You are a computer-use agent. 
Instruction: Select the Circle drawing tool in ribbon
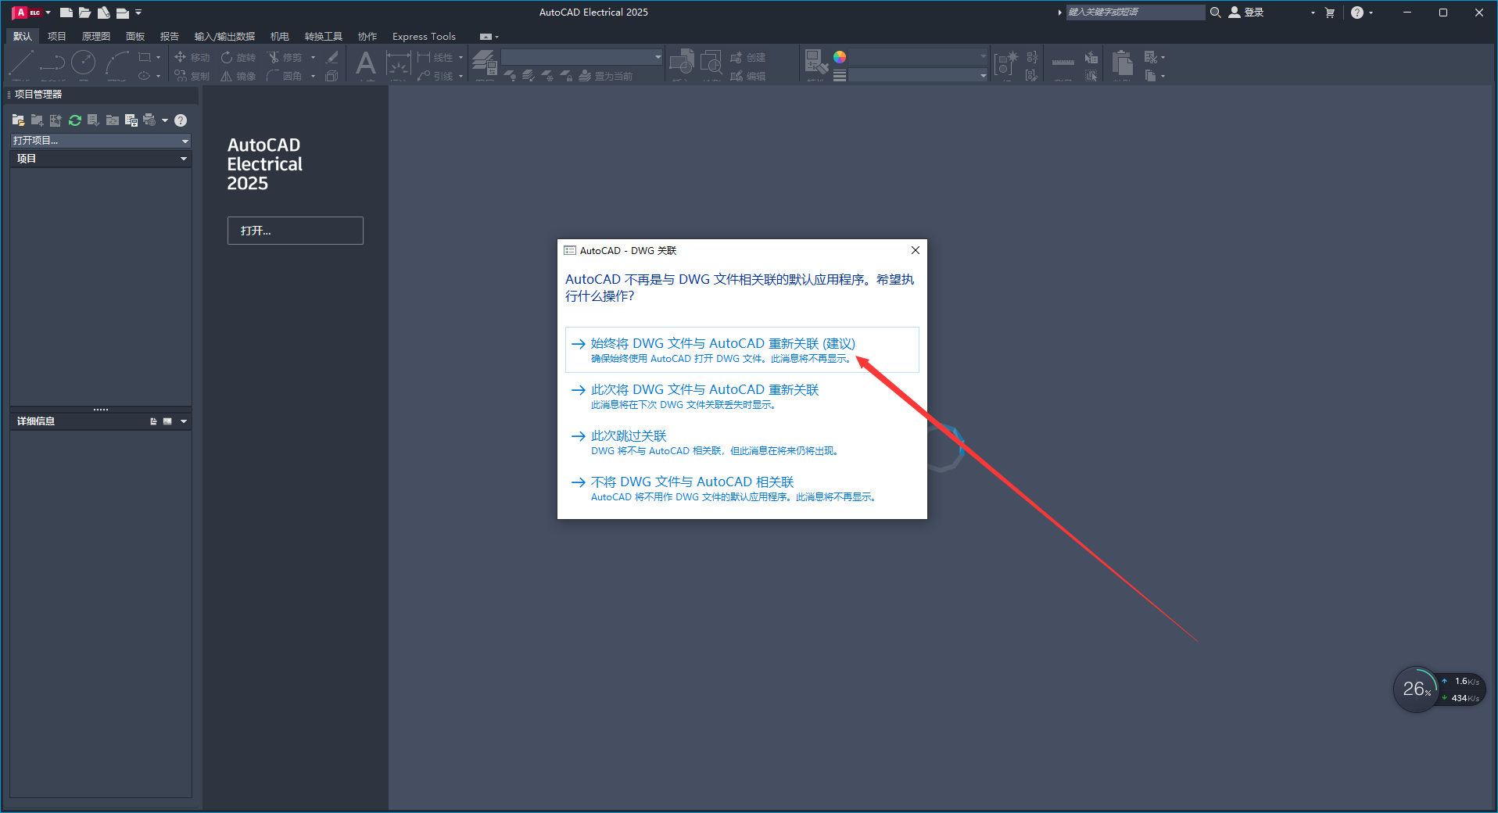[x=83, y=63]
